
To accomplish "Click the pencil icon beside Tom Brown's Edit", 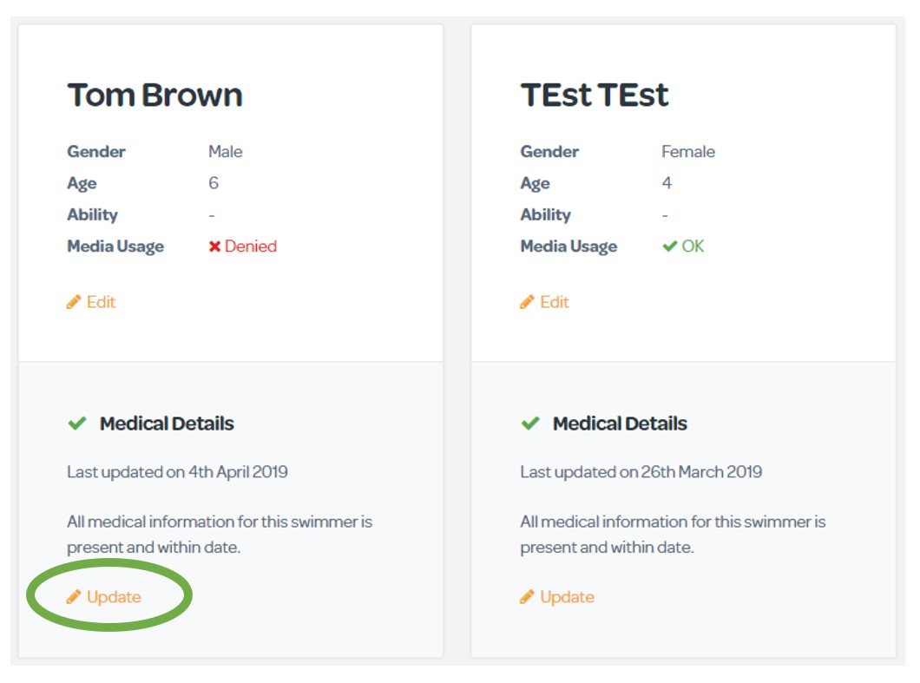I will pyautogui.click(x=74, y=302).
